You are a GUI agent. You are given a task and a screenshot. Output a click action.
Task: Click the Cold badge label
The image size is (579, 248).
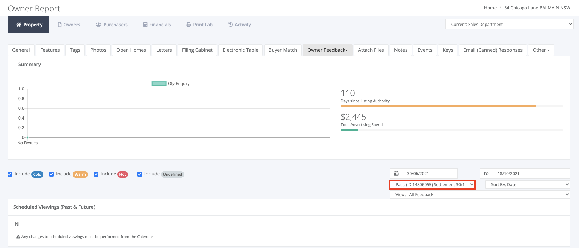pyautogui.click(x=37, y=174)
